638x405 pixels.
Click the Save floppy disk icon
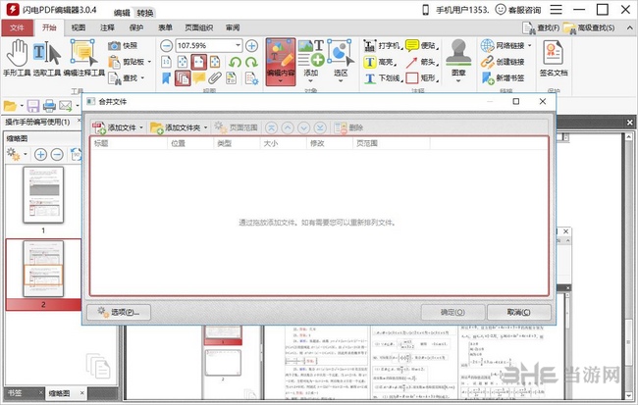[x=33, y=106]
